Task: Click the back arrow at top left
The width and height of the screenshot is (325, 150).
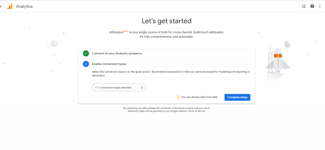Action: tap(1, 6)
